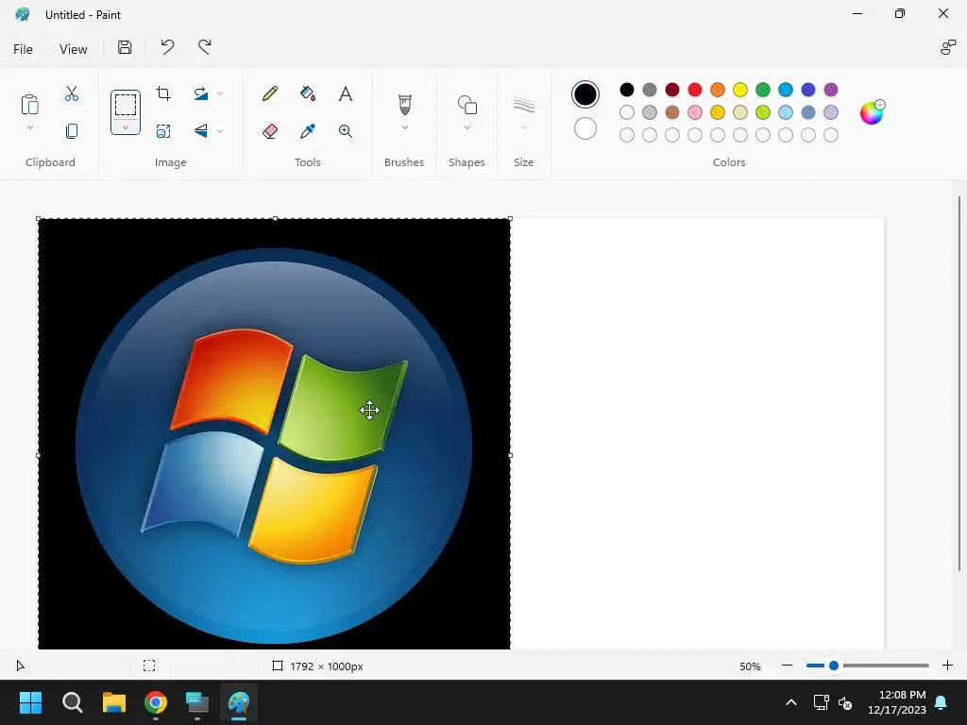Select the Pencil tool
Screen dimensions: 967x725
point(269,93)
